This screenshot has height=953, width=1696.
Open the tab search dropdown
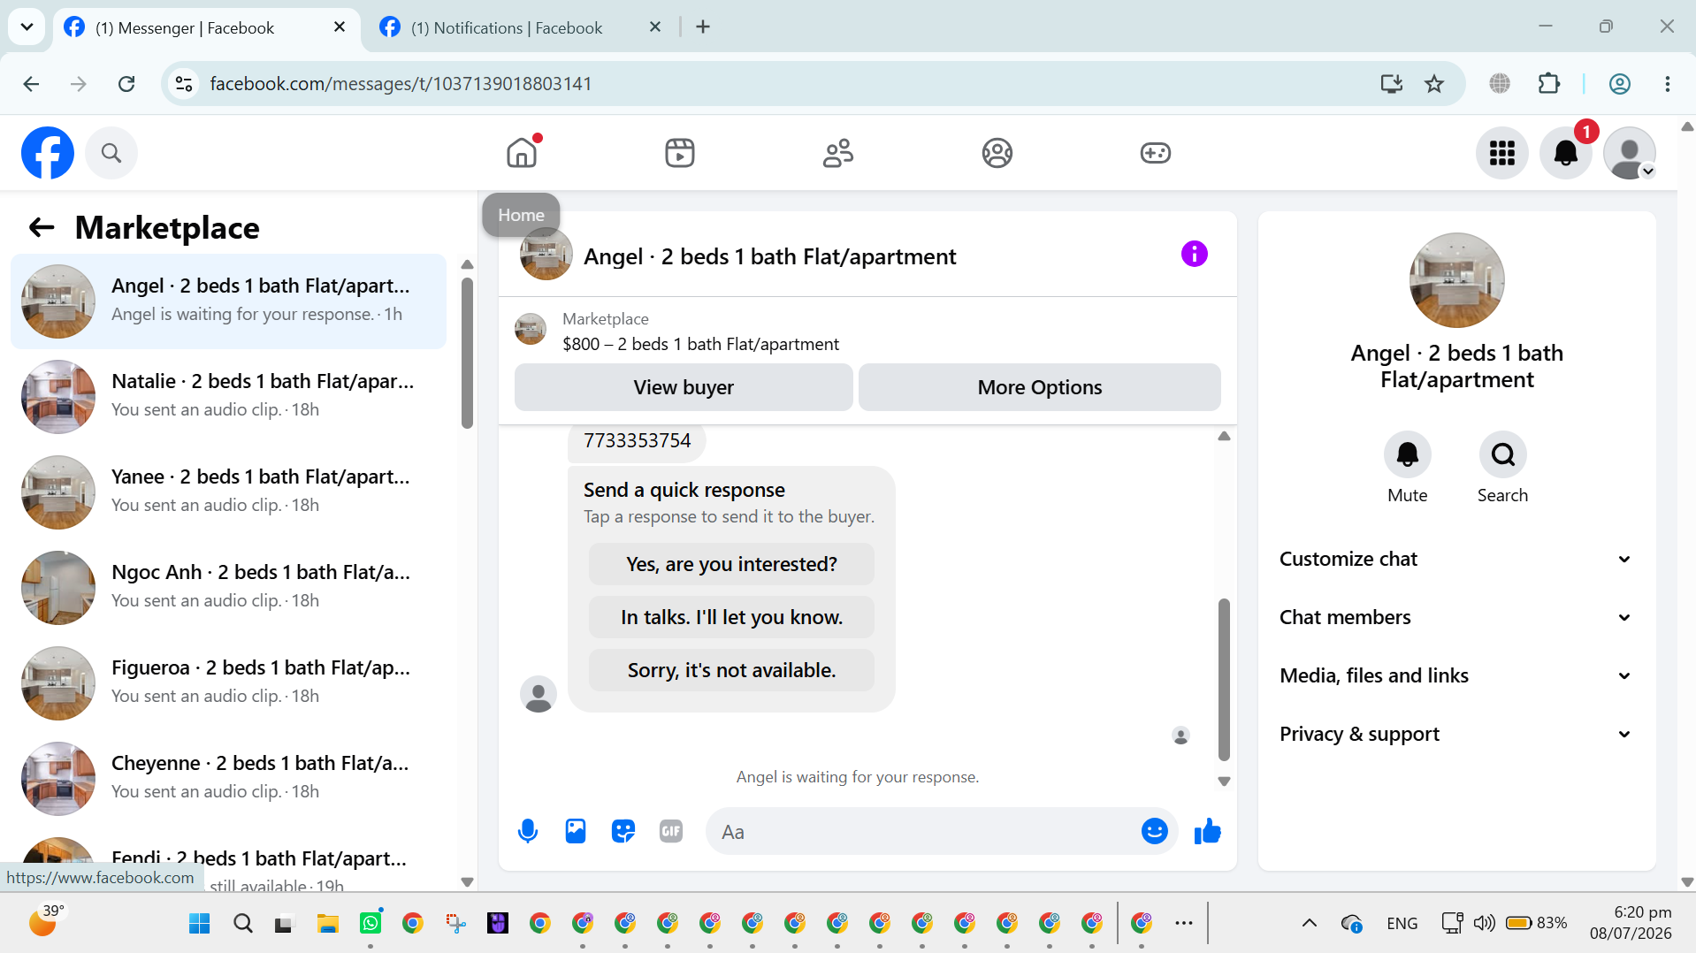(x=27, y=27)
